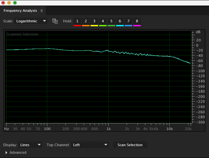Toggle Hold button 7
The image size is (209, 158).
click(128, 22)
